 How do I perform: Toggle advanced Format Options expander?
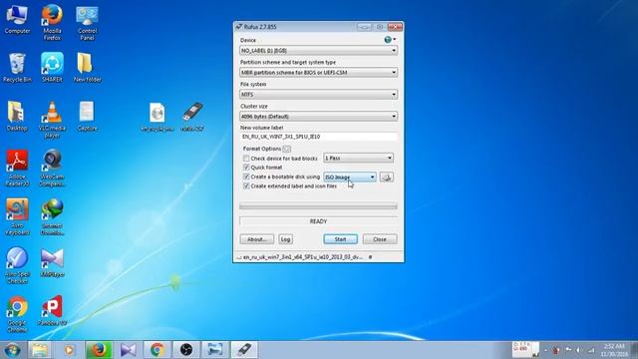(287, 149)
